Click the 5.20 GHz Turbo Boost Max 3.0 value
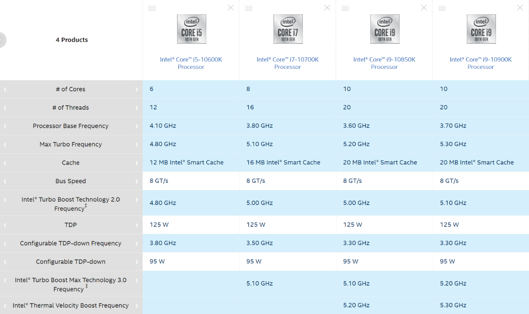529x314 pixels. click(x=453, y=284)
